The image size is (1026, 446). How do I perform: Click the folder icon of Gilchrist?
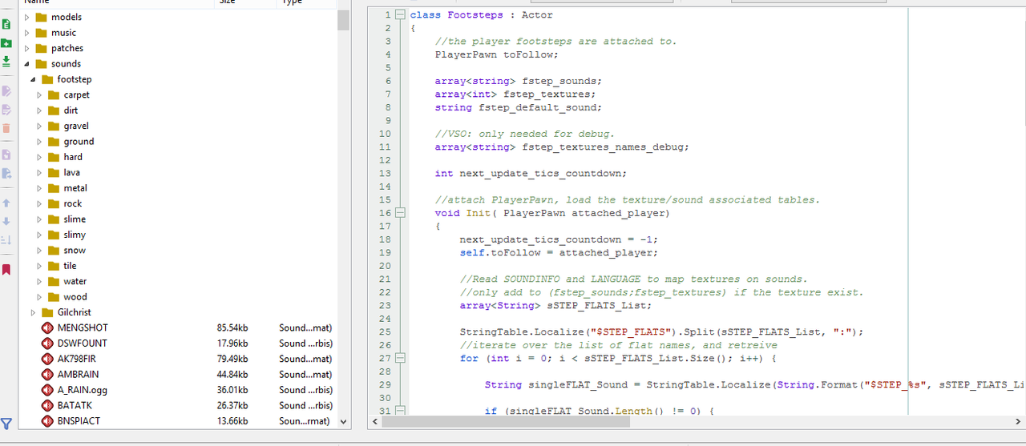coord(47,312)
